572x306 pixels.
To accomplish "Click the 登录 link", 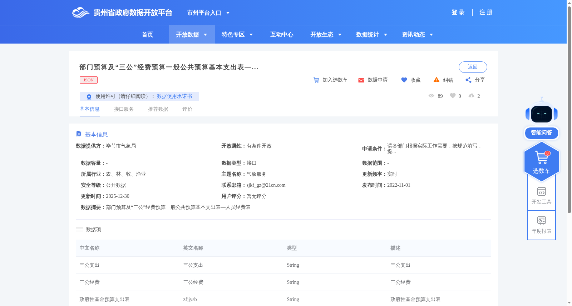I will click(458, 12).
